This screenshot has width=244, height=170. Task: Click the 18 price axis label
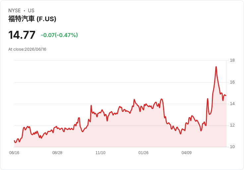[x=232, y=60]
